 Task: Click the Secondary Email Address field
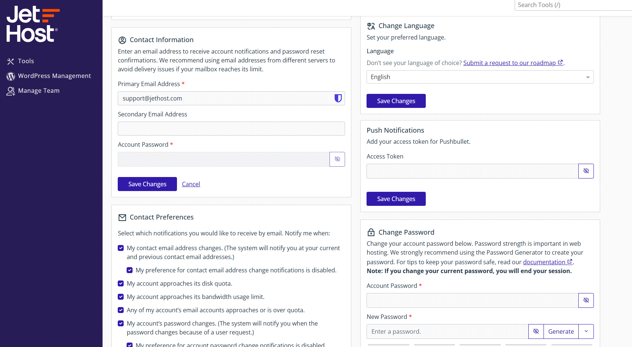pyautogui.click(x=231, y=129)
